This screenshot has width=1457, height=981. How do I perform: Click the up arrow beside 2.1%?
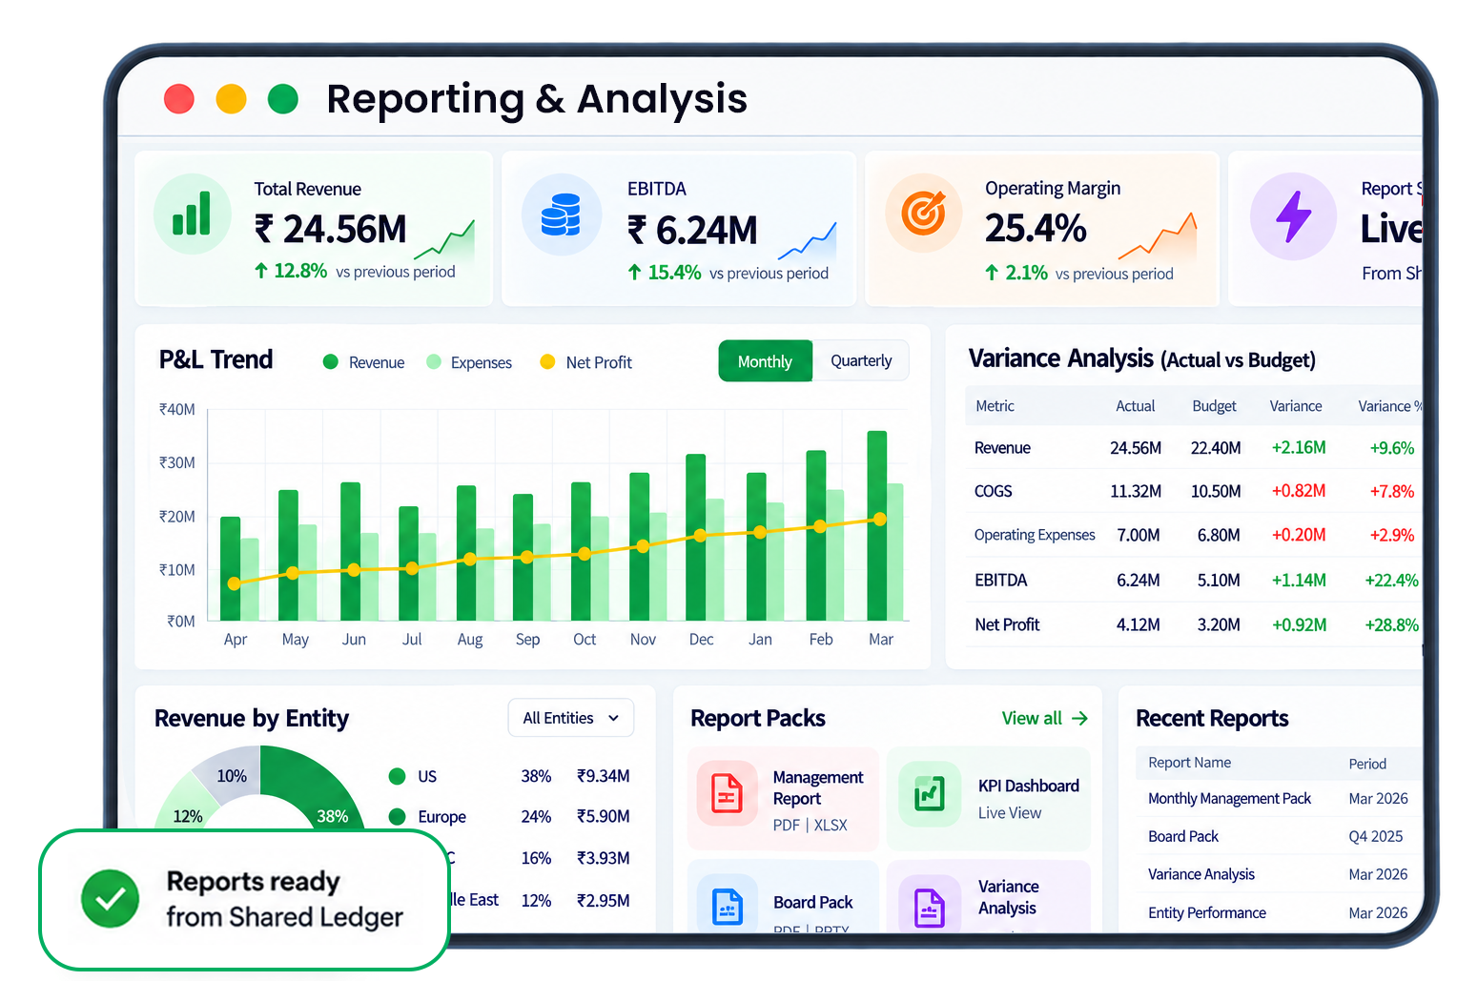pyautogui.click(x=992, y=273)
